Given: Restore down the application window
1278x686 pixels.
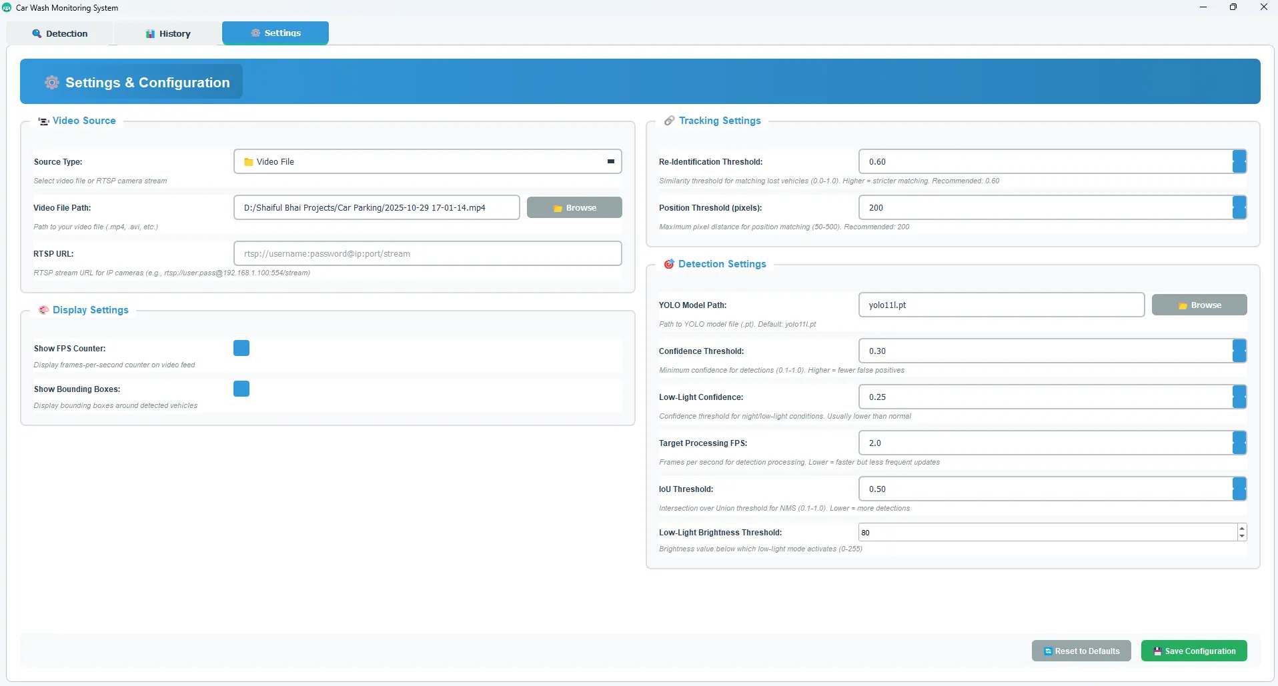Looking at the screenshot, I should click(1233, 7).
